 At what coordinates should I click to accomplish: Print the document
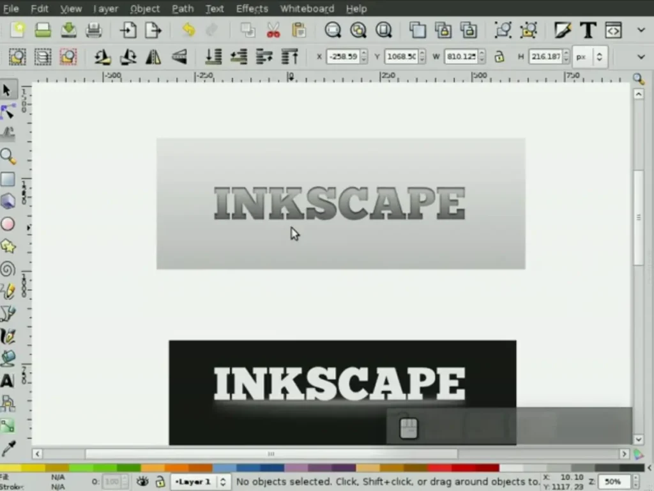(x=94, y=30)
